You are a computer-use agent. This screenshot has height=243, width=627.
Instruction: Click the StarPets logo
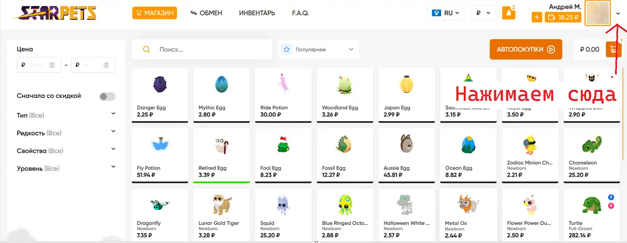[x=54, y=12]
